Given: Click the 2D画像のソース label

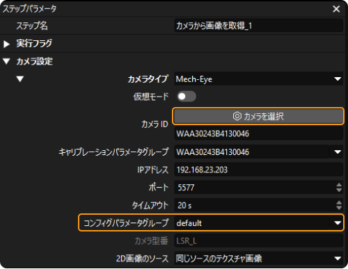Looking at the screenshot, I should click(x=143, y=259).
